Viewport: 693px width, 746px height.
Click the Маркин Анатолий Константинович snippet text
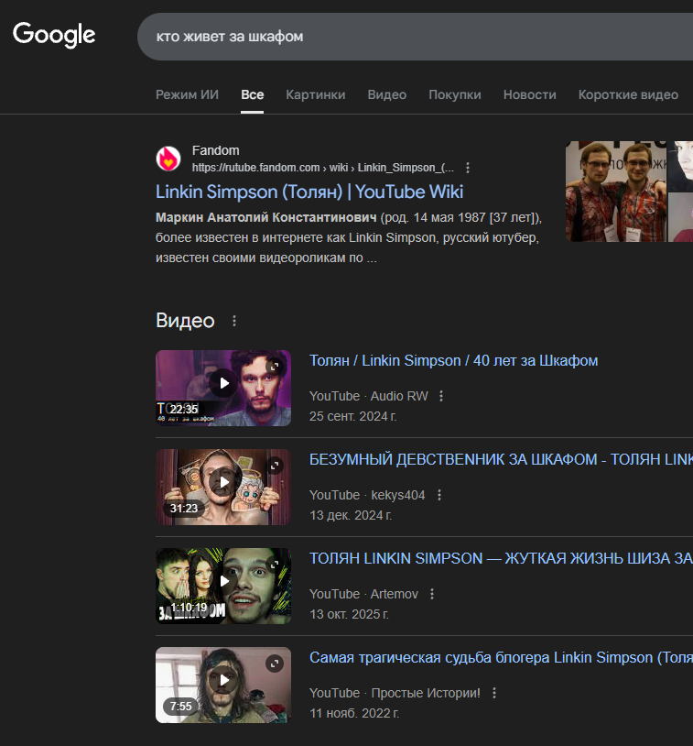pyautogui.click(x=266, y=217)
